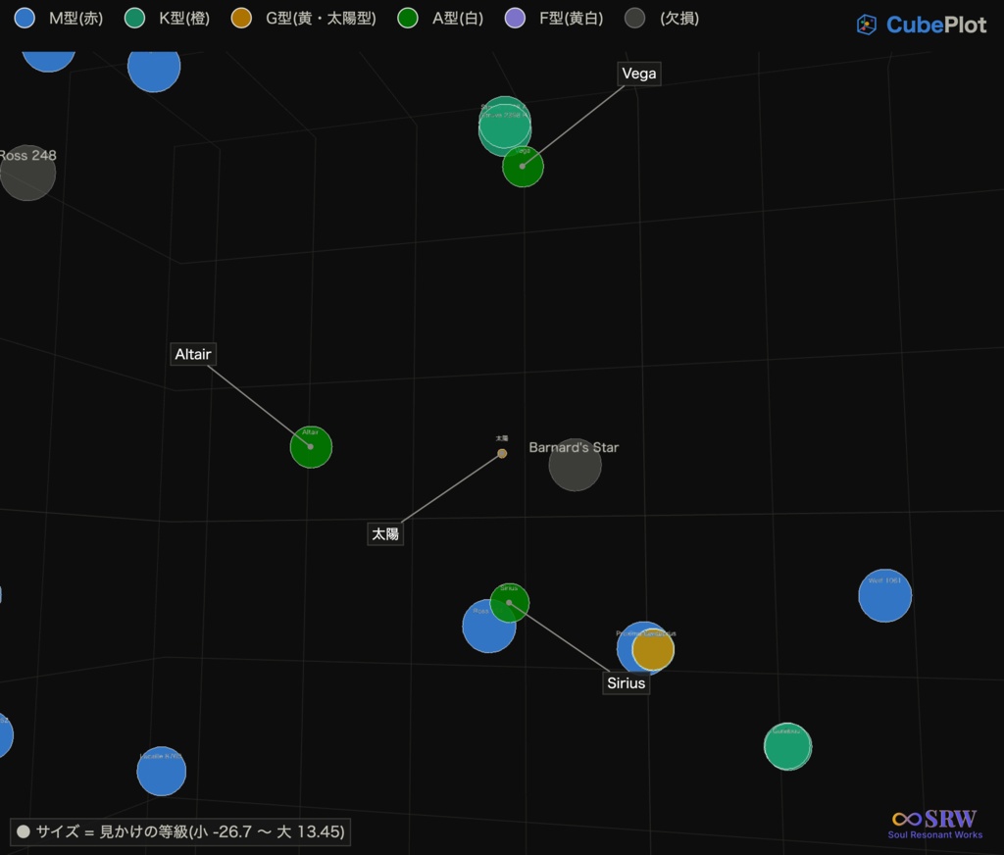Toggle the G型(黄・太陽型) legend entry
The image size is (1004, 855).
click(304, 18)
